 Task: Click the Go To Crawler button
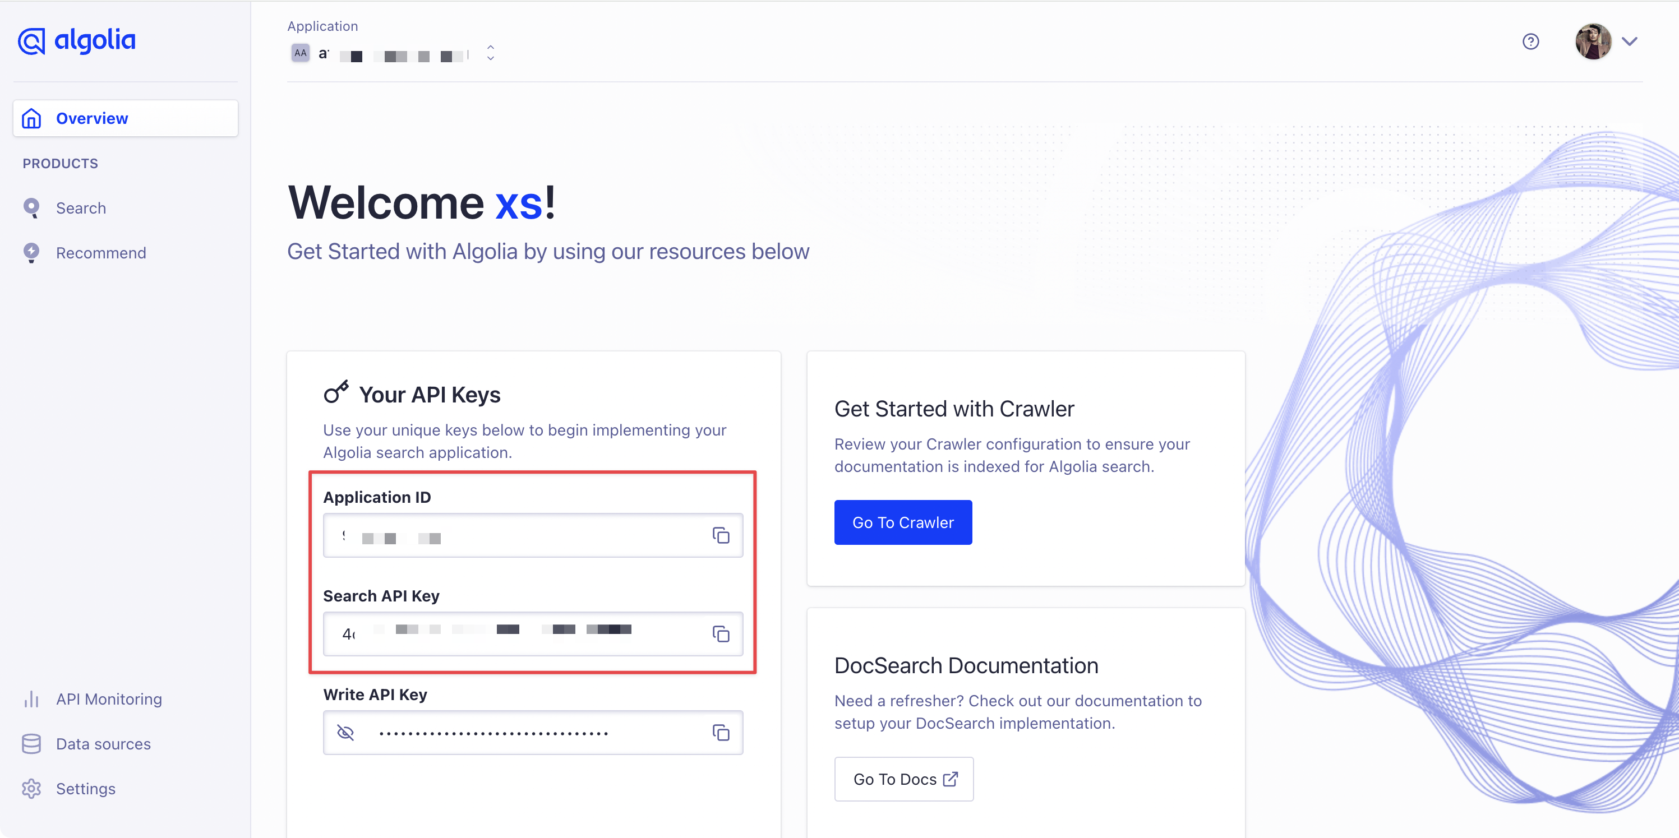(x=903, y=522)
